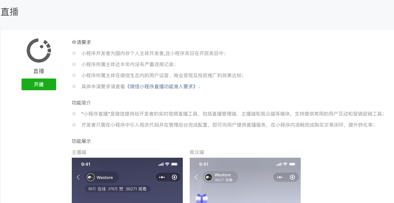Click Westore avatar in 观众端 preview
The width and height of the screenshot is (394, 203).
(x=208, y=177)
